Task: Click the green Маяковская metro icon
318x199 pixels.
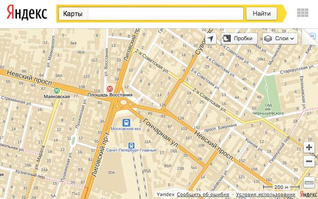Action: coord(57,91)
